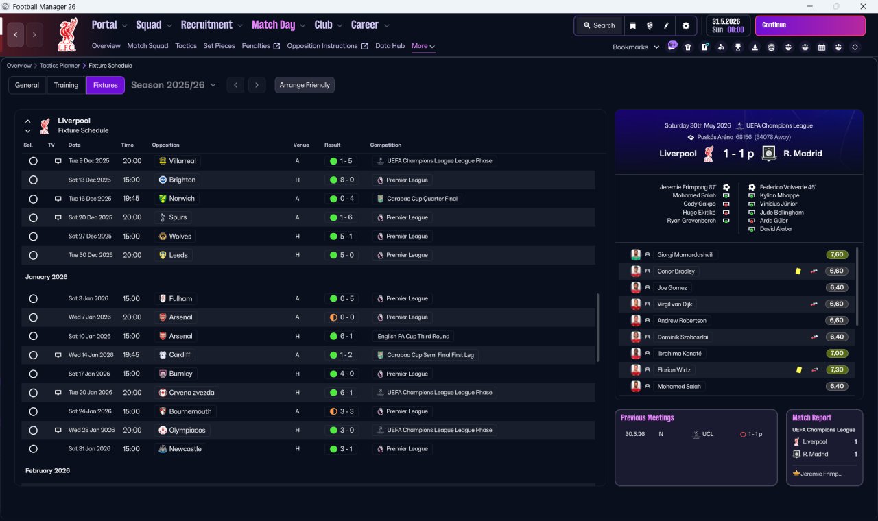
Task: Open the trophy bookmark shortcut icon
Action: [x=738, y=47]
